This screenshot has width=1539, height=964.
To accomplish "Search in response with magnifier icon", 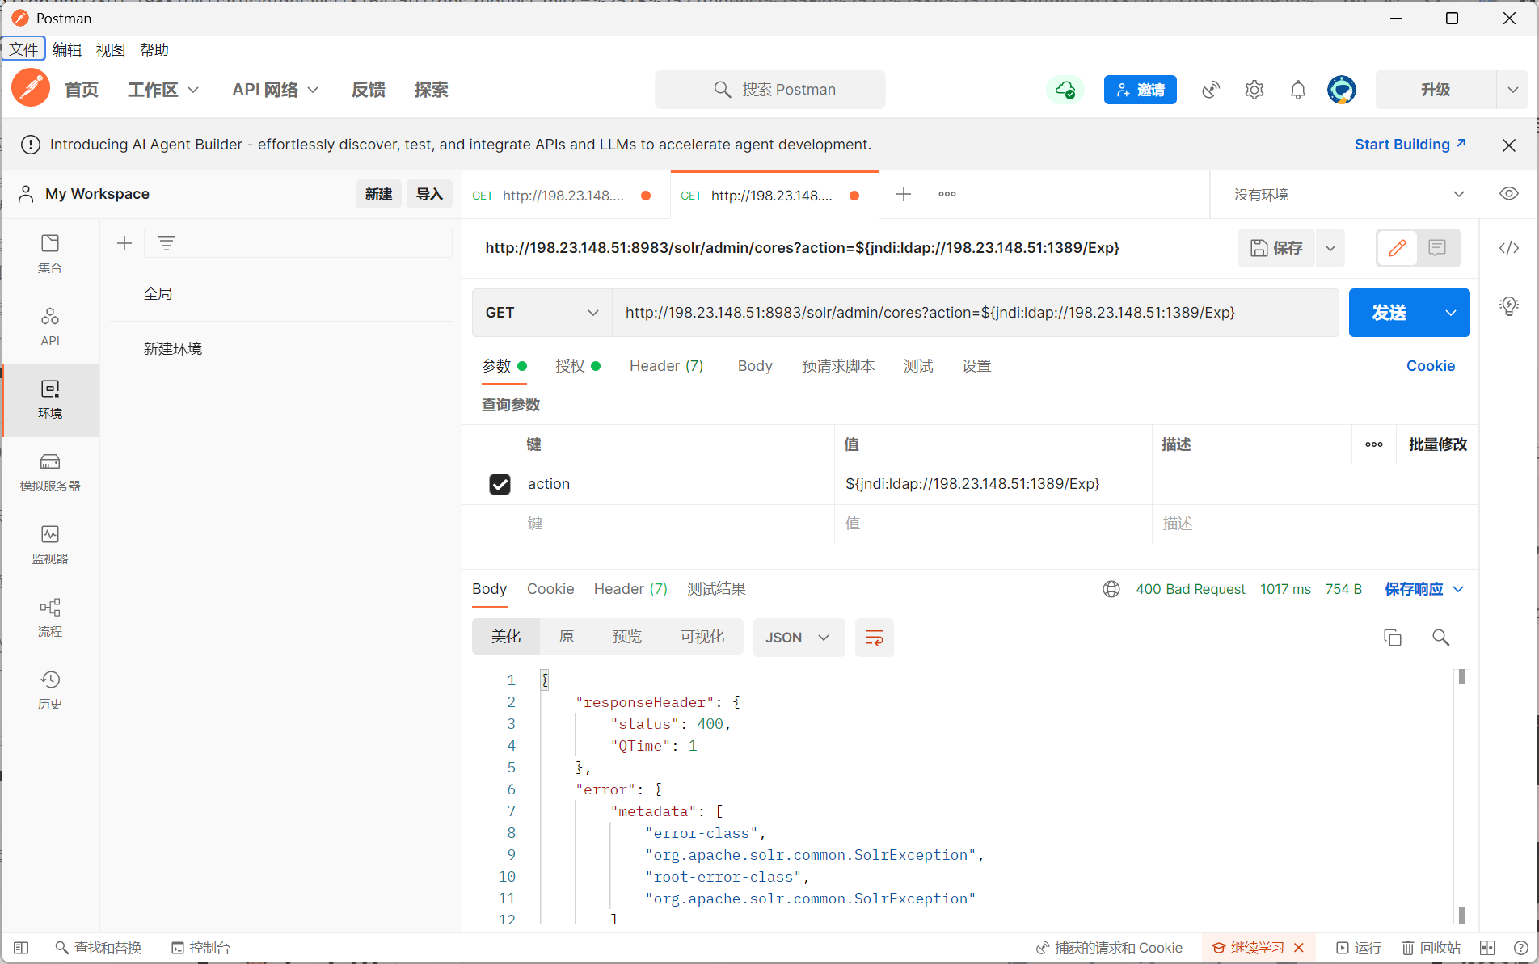I will 1440,638.
